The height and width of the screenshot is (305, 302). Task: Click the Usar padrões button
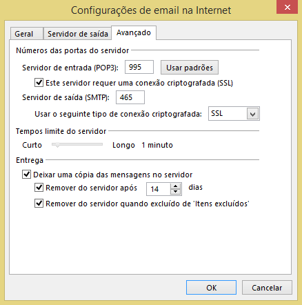click(x=190, y=68)
